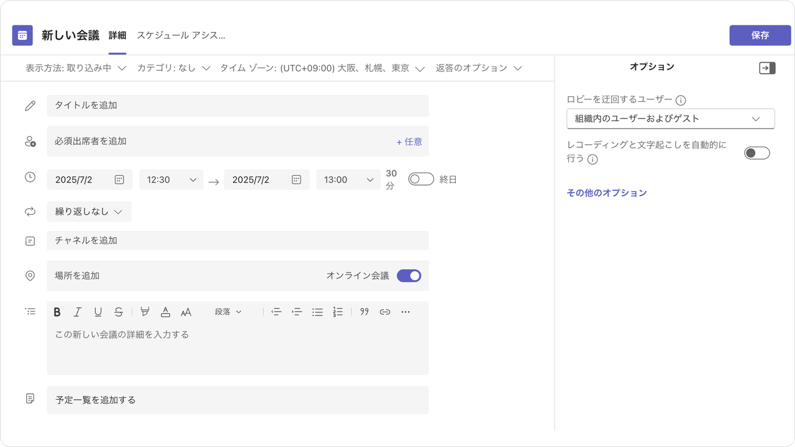Click info icon next to レコーディング label

tap(593, 159)
